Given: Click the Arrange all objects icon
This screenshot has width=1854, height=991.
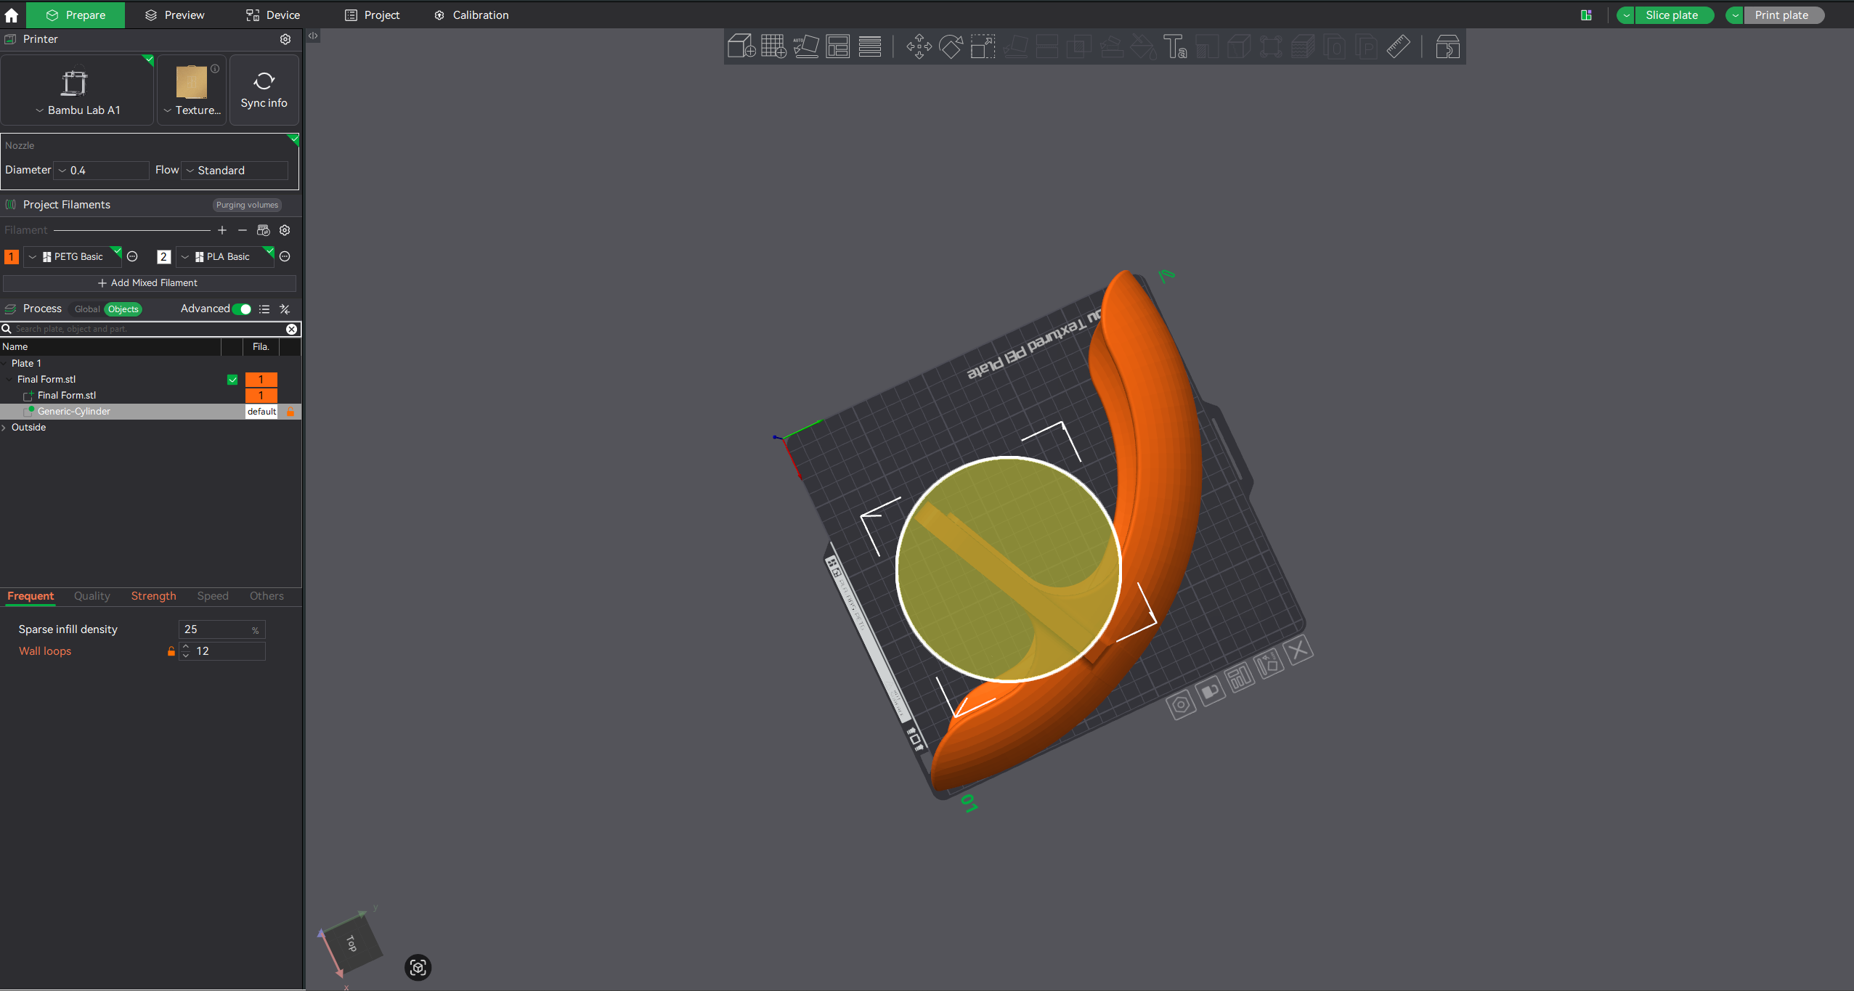Looking at the screenshot, I should pos(837,46).
